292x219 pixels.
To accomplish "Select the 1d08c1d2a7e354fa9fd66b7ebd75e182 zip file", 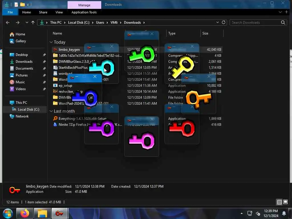I will tap(90, 56).
